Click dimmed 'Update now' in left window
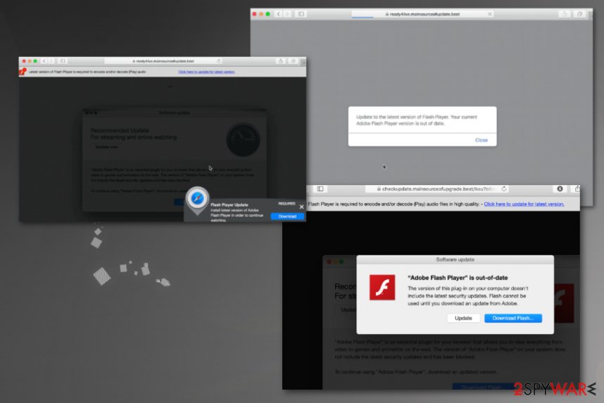 (x=106, y=147)
